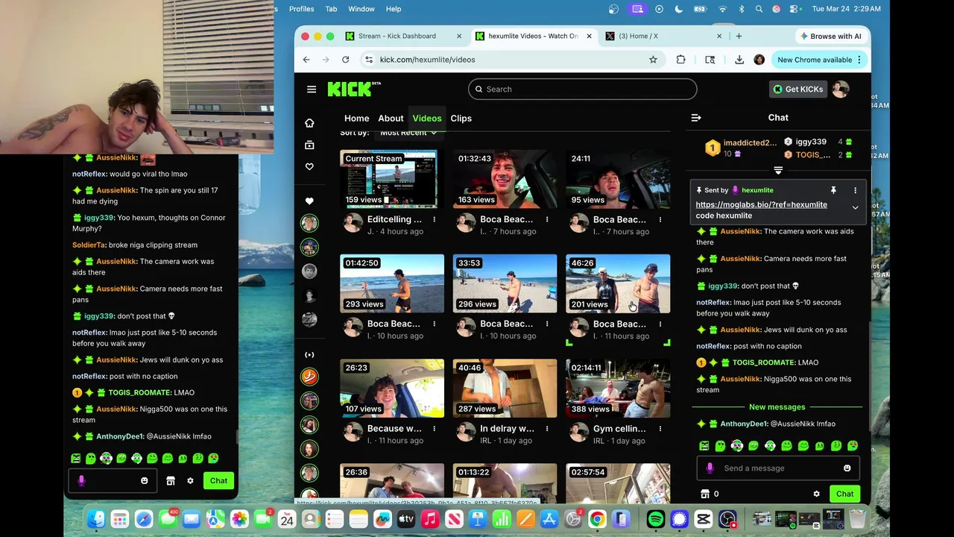Switch to the About channel tab
954x537 pixels.
[391, 119]
